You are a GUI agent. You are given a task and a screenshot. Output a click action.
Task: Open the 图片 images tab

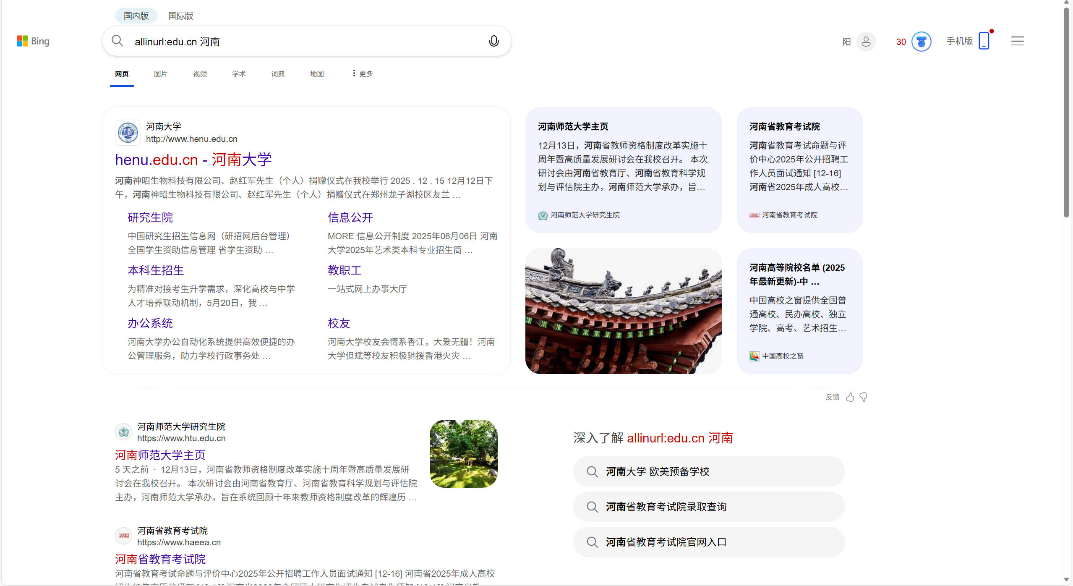(161, 74)
